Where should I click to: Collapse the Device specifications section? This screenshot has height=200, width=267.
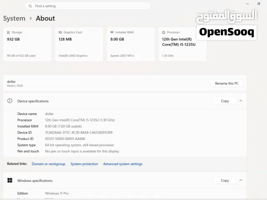point(241,101)
